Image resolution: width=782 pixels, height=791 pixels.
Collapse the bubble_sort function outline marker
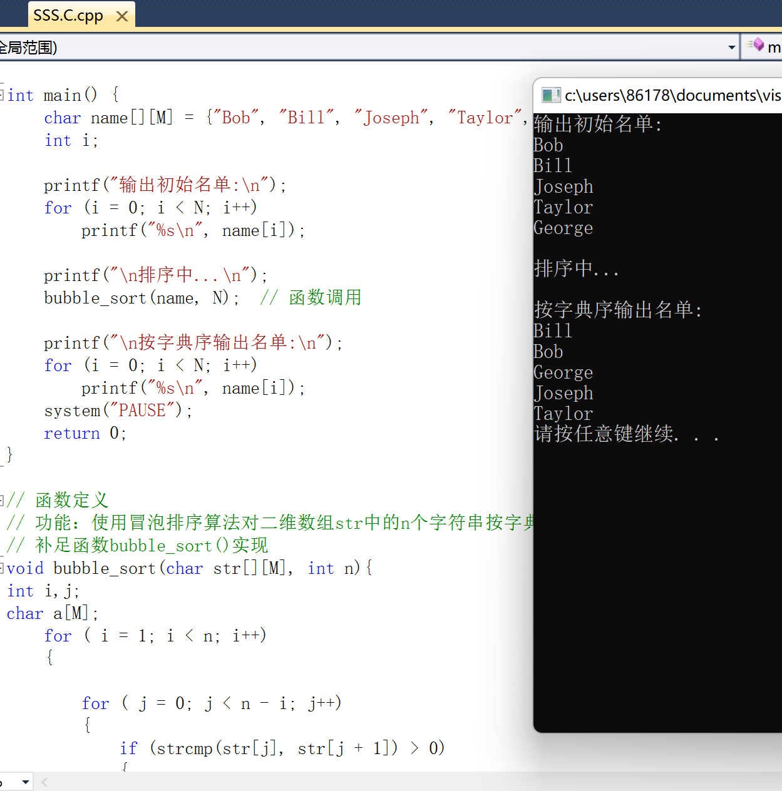coord(2,568)
